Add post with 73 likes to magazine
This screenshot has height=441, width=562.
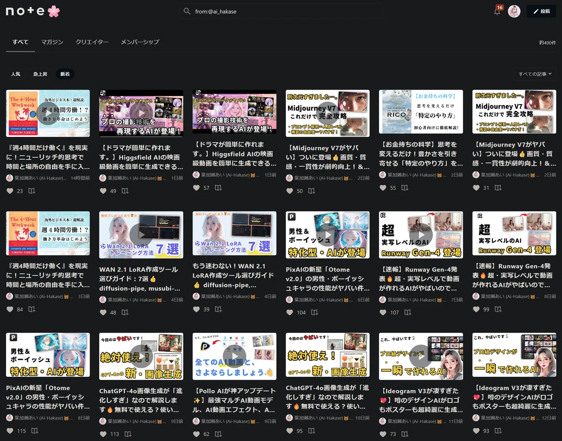(x=405, y=434)
